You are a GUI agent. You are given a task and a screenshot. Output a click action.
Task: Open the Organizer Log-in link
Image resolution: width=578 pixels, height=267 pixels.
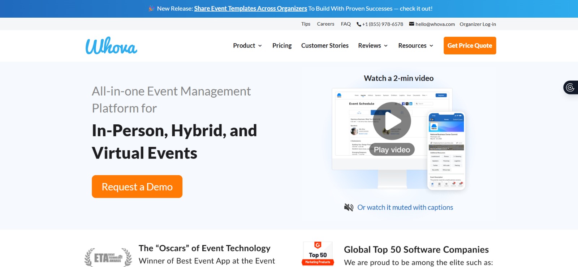[478, 24]
